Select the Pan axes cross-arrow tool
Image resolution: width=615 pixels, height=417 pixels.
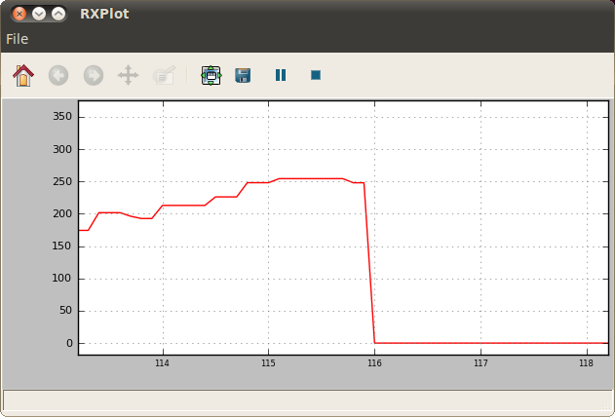coord(128,75)
